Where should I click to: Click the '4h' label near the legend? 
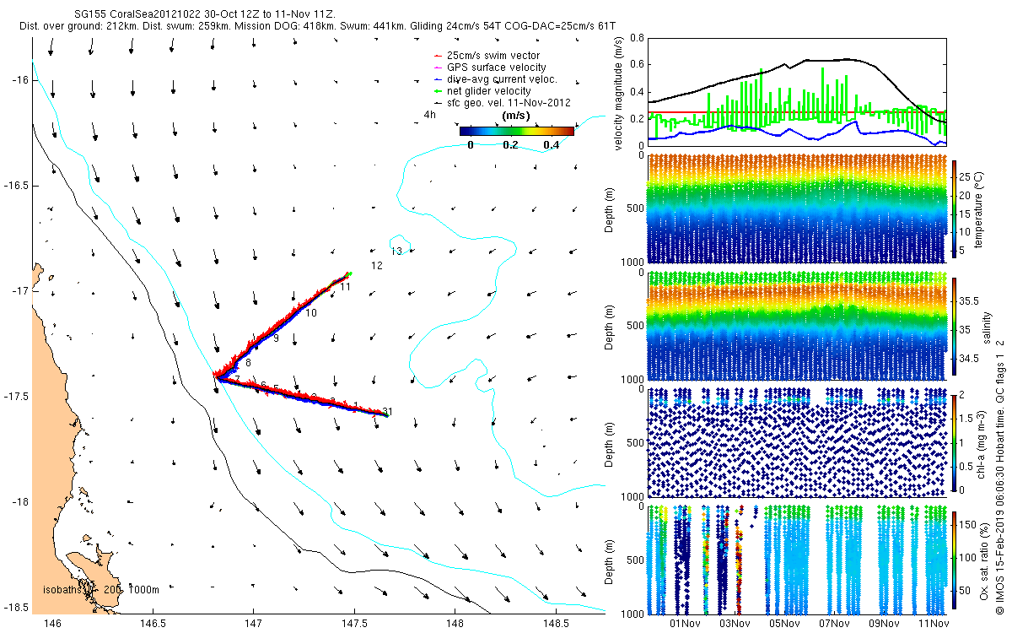coord(430,114)
